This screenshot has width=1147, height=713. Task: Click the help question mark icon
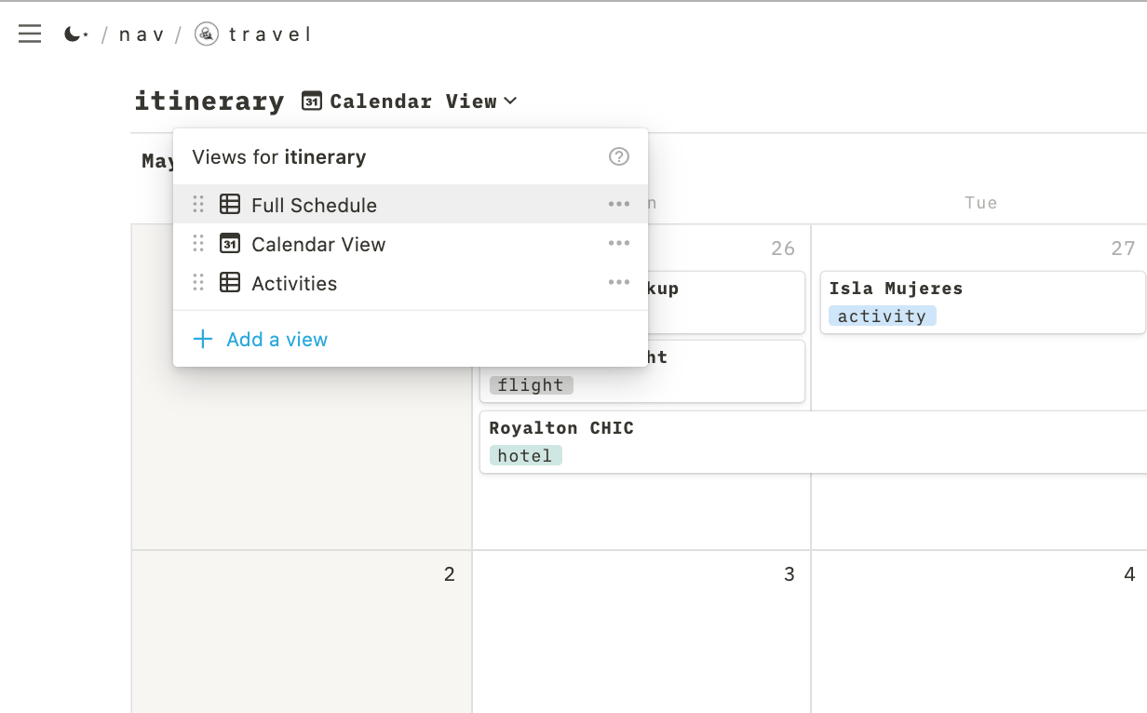[x=619, y=156]
